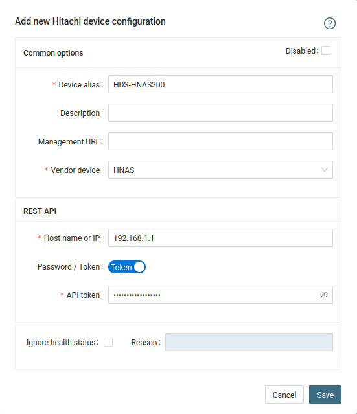Screen dimensions: 357x414
Task: Focus the API token password field
Action: tap(220, 295)
